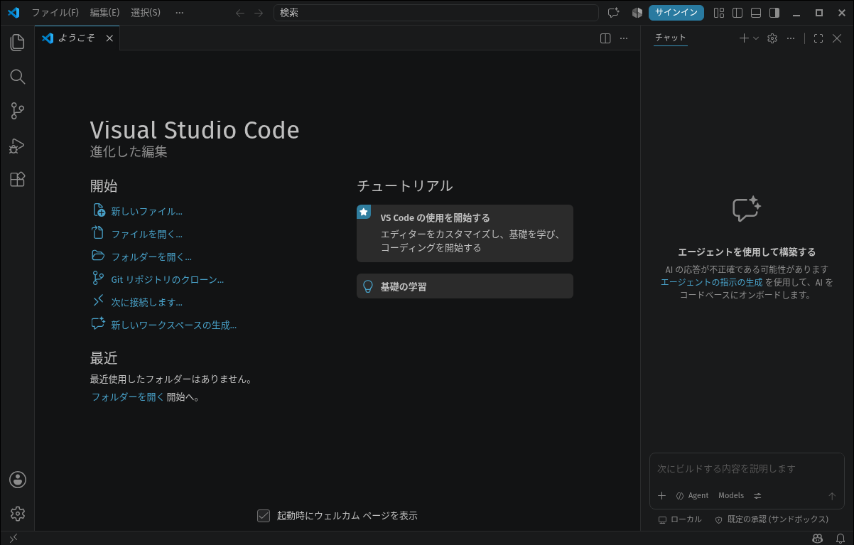
Task: Toggle the primary side bar
Action: (x=737, y=13)
